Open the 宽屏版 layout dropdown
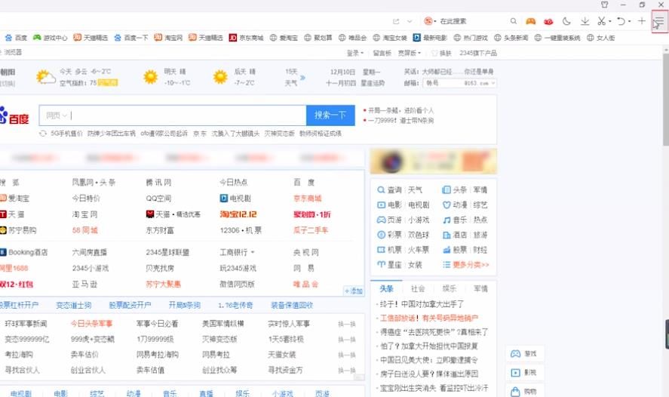Viewport: 669px width, 397px height. [409, 53]
